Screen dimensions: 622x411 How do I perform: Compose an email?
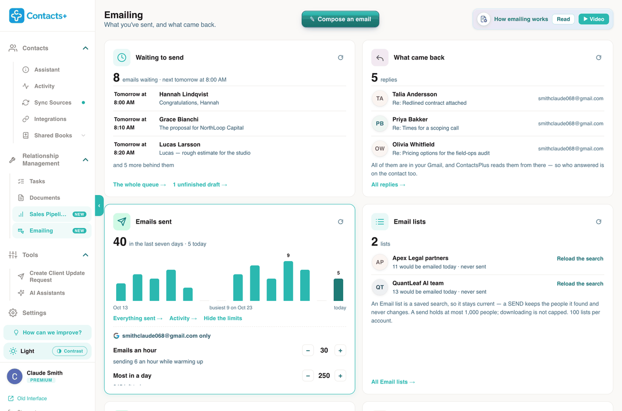tap(341, 19)
